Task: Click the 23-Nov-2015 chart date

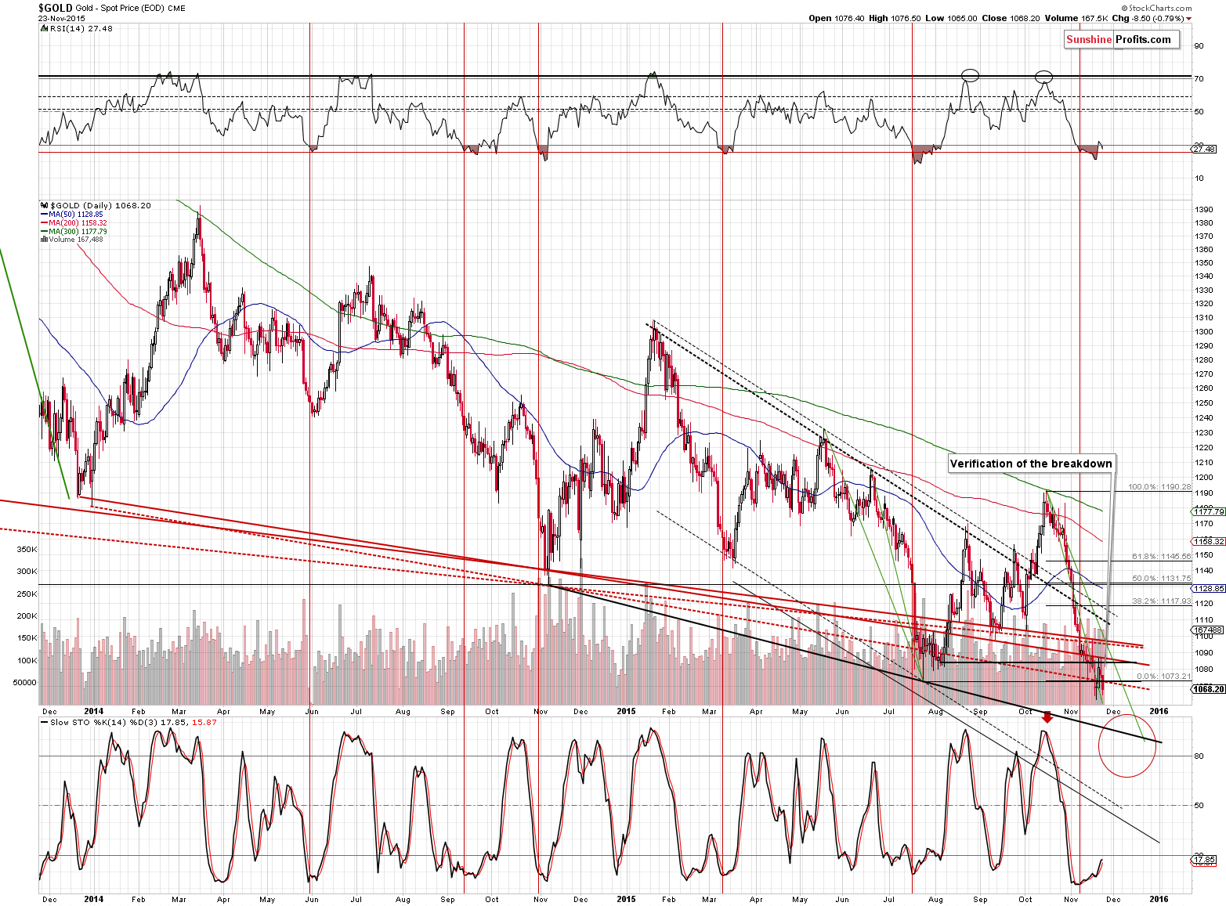Action: (x=62, y=18)
